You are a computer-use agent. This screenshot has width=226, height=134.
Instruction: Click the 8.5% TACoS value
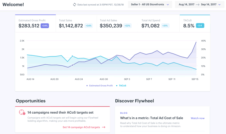point(189,26)
